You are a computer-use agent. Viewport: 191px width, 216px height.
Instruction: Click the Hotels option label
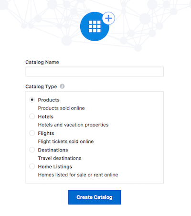[46, 117]
